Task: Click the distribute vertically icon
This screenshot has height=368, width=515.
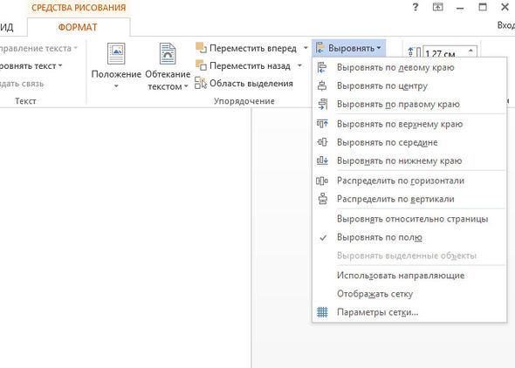Action: (323, 199)
